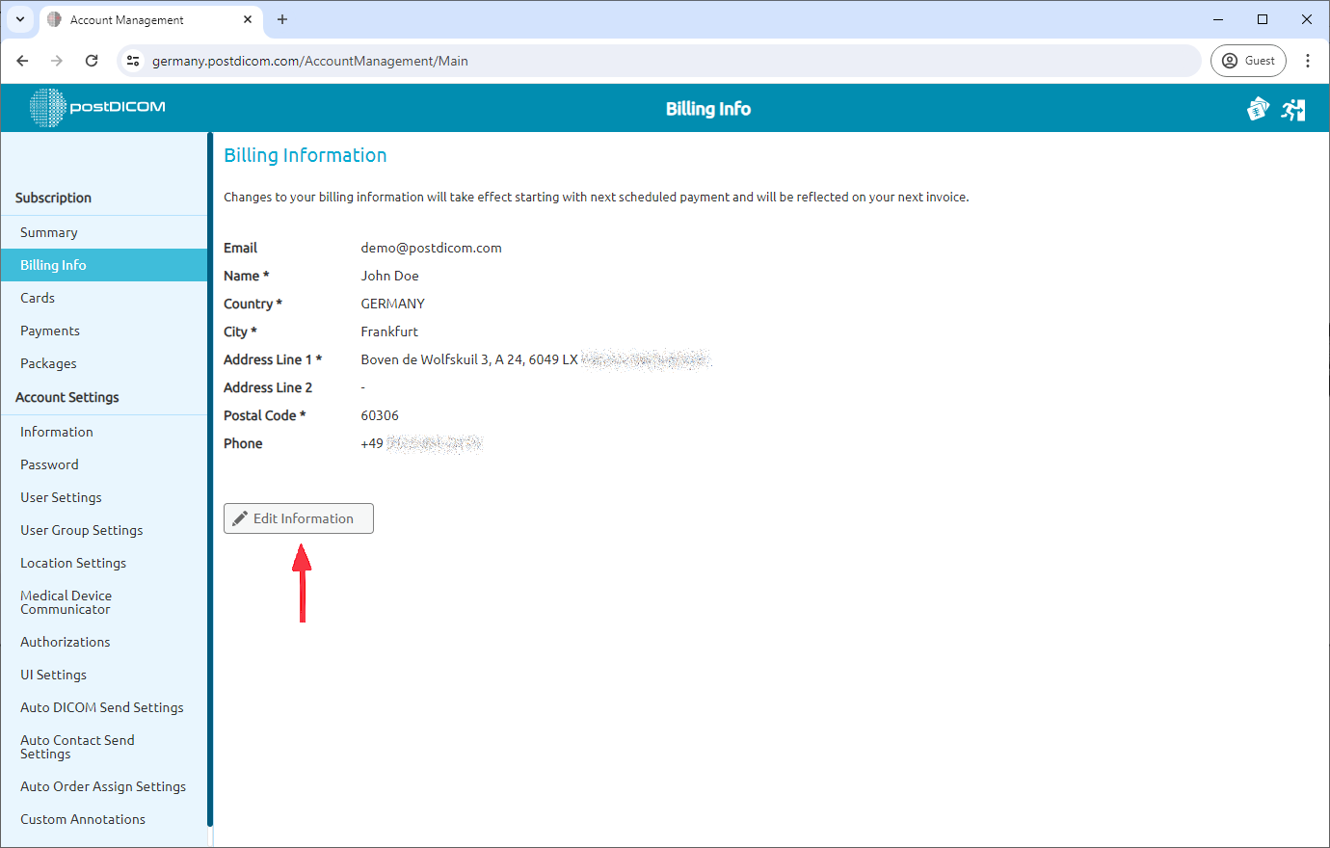Open a new tab with the plus button

tap(282, 19)
